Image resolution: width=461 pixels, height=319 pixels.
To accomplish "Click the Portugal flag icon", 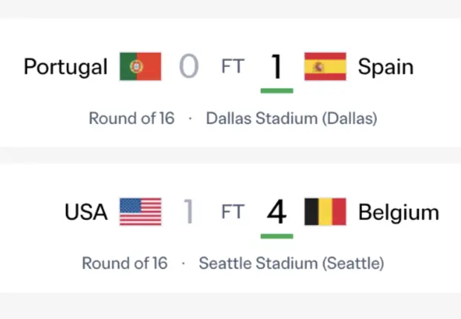I will point(141,66).
